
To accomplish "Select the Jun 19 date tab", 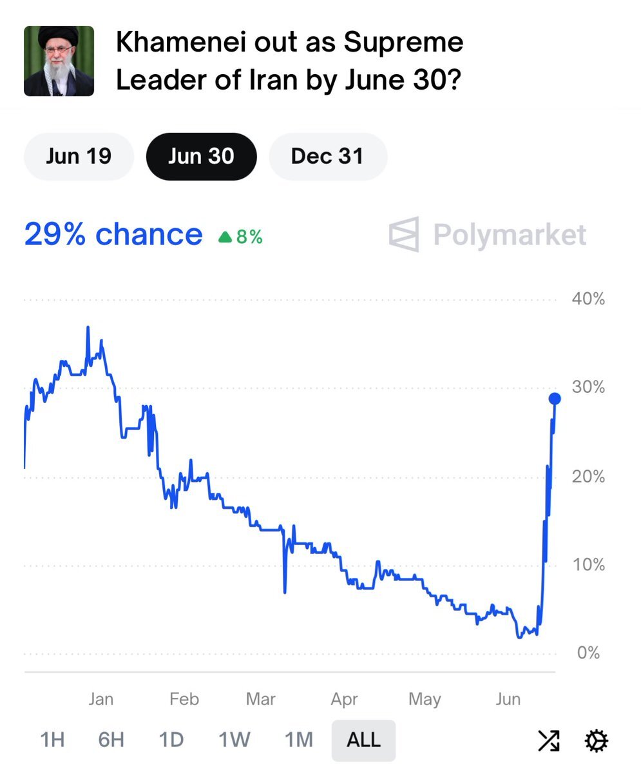I will (79, 156).
